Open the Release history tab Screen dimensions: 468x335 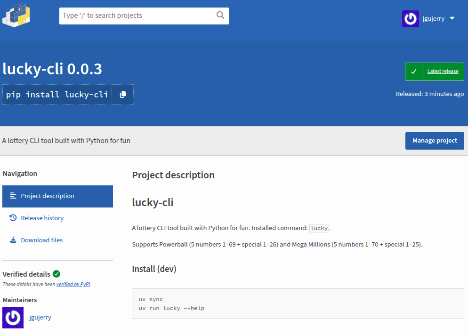42,218
